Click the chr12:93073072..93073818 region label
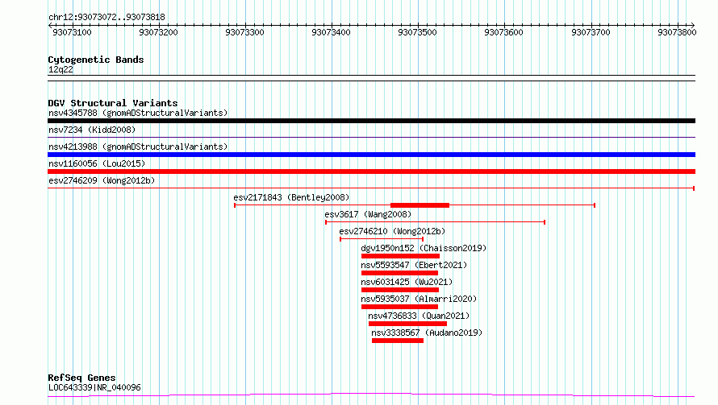Screen dimensions: 718x405 click(106, 18)
